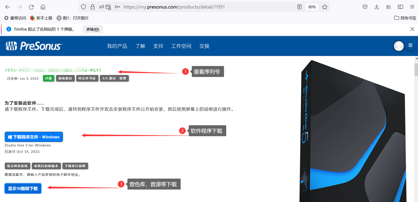Image resolution: width=418 pixels, height=202 pixels.
Task: Show all systems via 显示所有系统
Action: tap(17, 166)
